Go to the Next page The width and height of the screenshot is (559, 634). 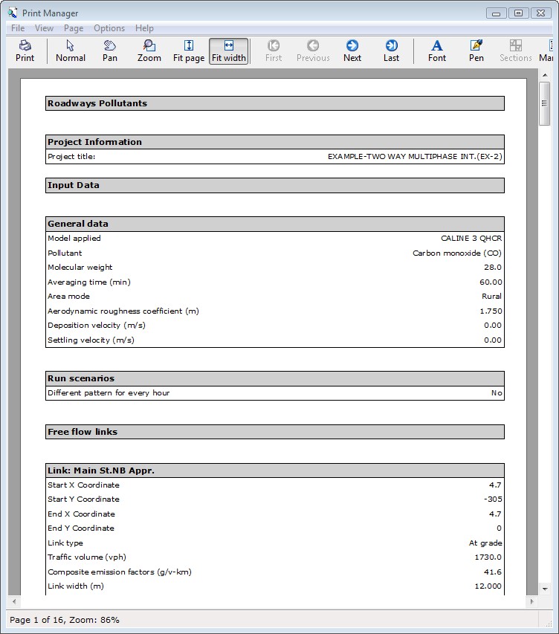[x=352, y=51]
